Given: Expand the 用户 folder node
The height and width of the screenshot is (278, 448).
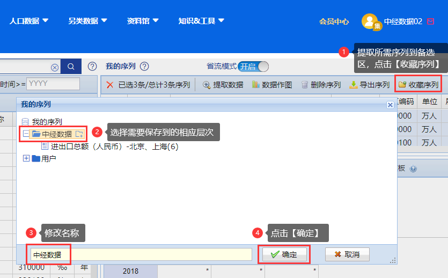Looking at the screenshot, I should point(26,158).
